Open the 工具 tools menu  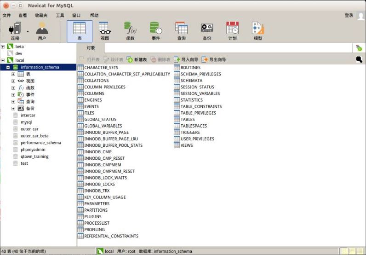[60, 16]
